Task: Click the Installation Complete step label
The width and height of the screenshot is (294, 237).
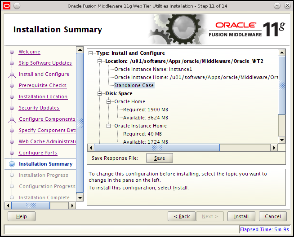Action: click(44, 197)
